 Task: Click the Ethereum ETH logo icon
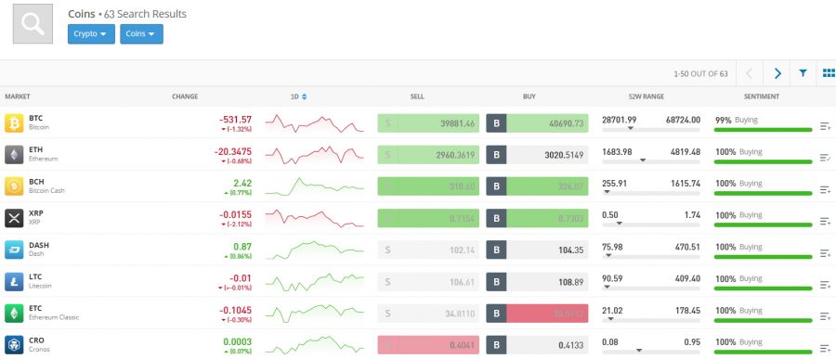tap(14, 155)
